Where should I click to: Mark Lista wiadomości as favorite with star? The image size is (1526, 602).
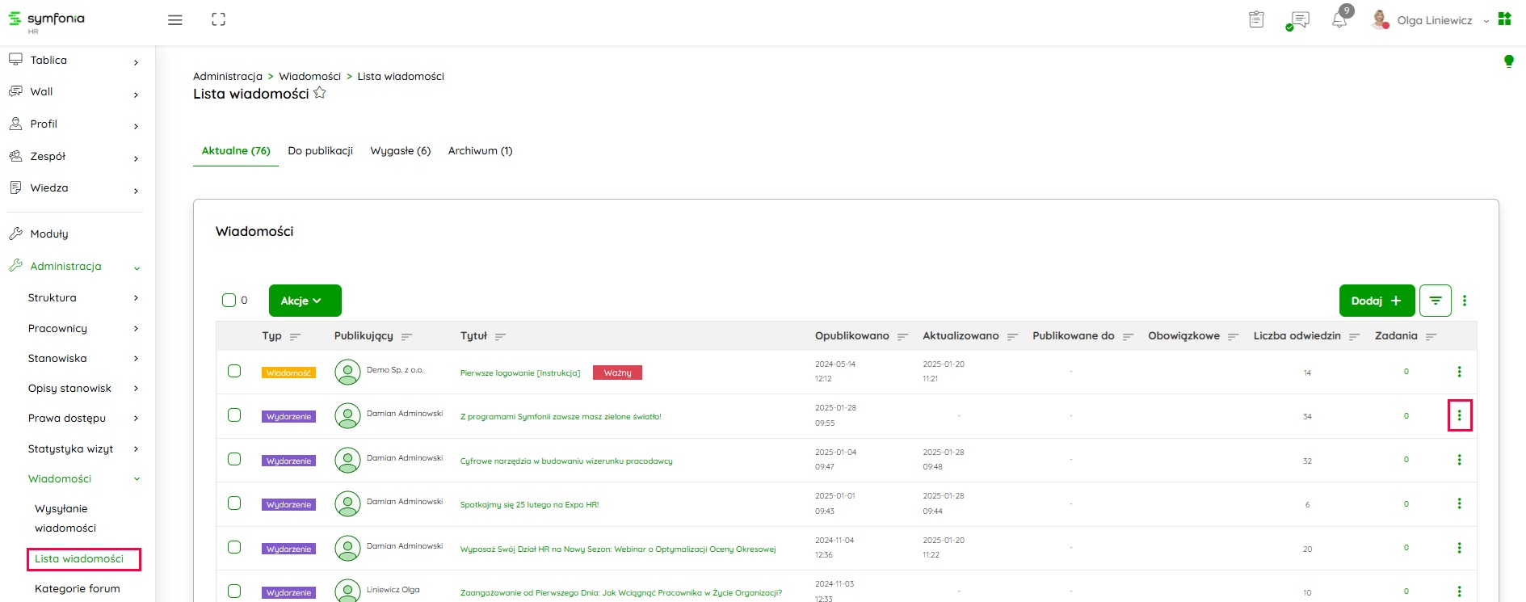click(x=320, y=93)
